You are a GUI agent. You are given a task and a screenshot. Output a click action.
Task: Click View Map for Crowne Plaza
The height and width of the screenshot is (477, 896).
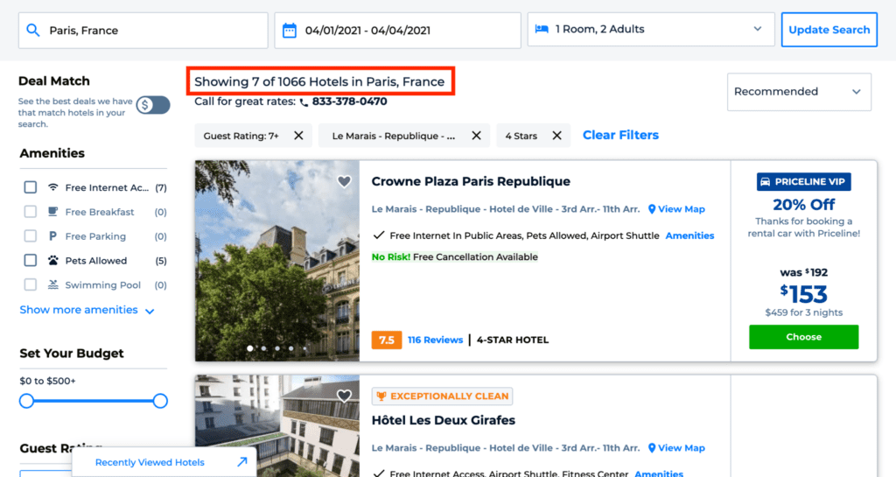tap(675, 209)
